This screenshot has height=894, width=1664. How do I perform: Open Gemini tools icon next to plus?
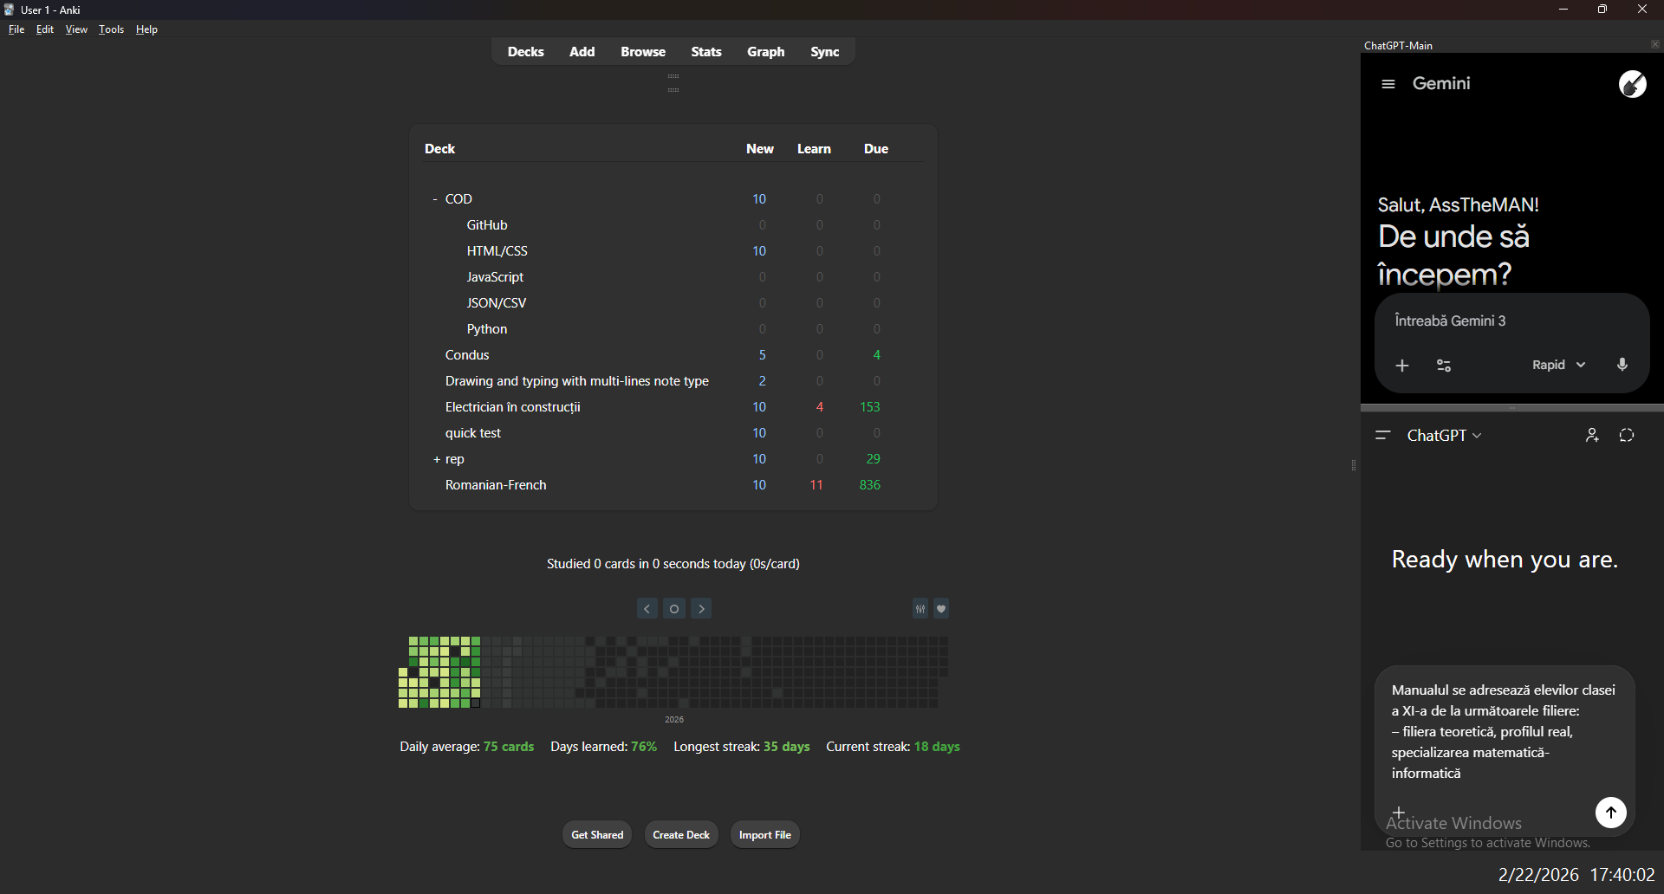pos(1444,366)
